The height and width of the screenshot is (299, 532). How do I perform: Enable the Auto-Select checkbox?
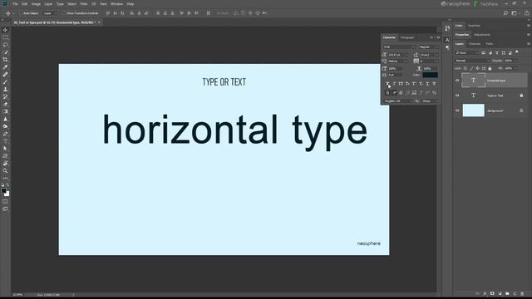pos(21,13)
